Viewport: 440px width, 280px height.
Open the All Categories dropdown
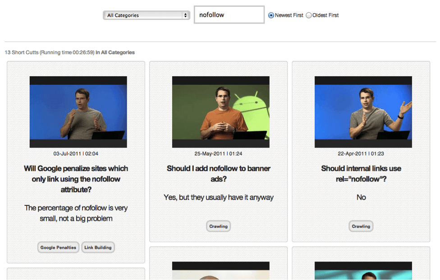(x=146, y=15)
